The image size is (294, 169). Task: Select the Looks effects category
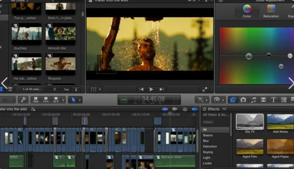coord(207,163)
